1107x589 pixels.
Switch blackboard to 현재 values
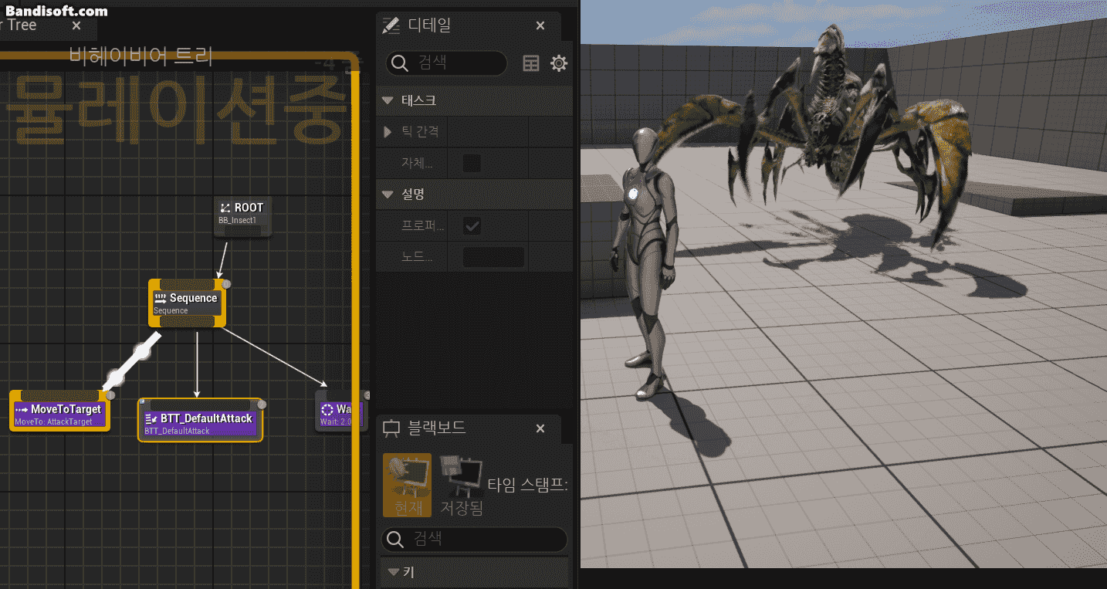coord(408,485)
